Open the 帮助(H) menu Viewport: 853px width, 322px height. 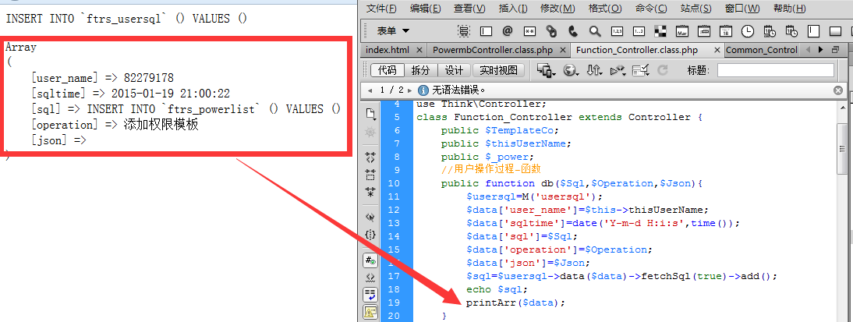click(789, 8)
